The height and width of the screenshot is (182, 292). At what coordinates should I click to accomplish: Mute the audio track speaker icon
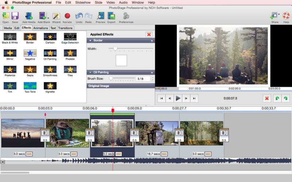coord(3,162)
